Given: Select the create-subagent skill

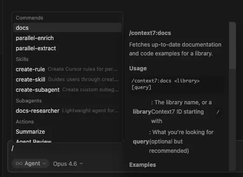Looking at the screenshot, I should (67, 90).
